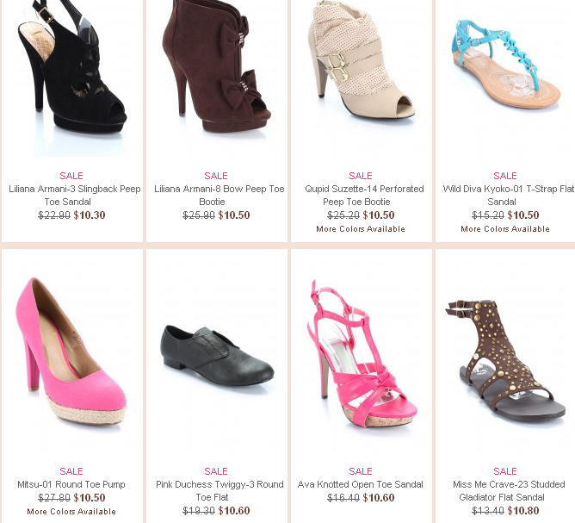Click More Colors Available under Wild Diva Kyoko-01

tap(505, 229)
